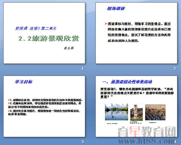
Task: Click the 现场调研 heading text
Action: coord(116,9)
